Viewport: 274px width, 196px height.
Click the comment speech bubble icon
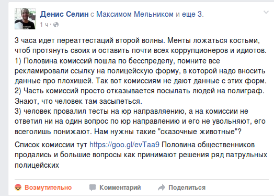[93, 188]
